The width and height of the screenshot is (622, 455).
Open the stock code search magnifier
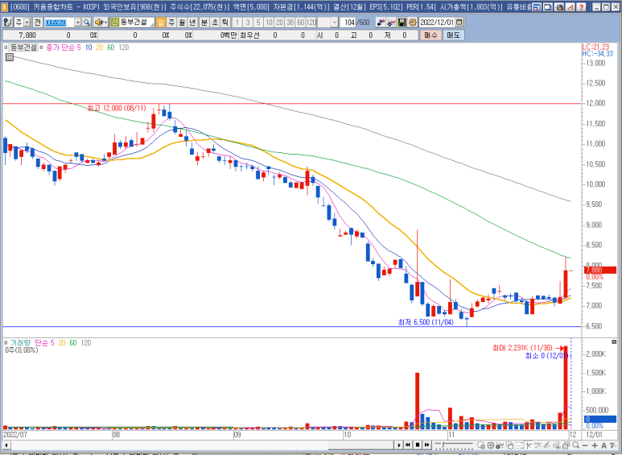pos(87,23)
